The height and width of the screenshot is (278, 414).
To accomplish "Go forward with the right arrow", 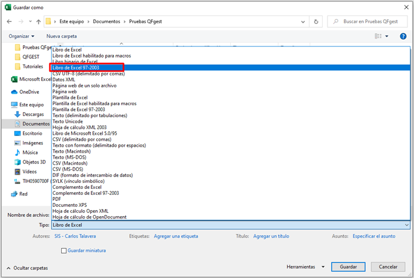I will (21, 22).
